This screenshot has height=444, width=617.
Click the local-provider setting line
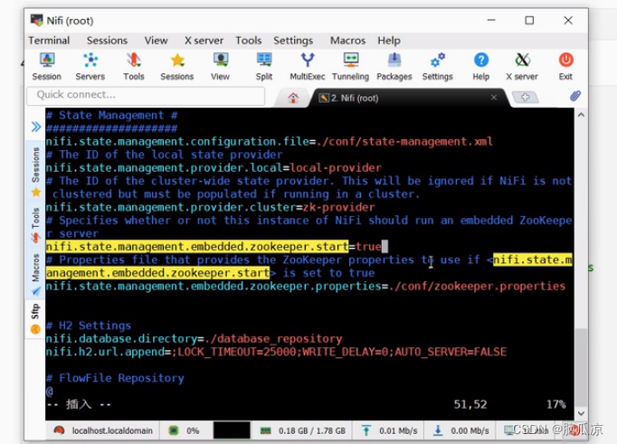214,168
